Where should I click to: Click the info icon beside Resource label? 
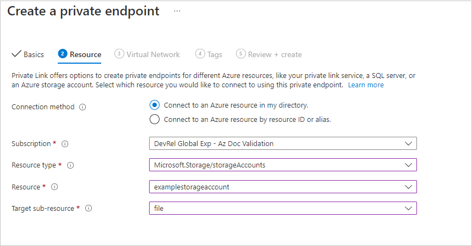click(54, 187)
